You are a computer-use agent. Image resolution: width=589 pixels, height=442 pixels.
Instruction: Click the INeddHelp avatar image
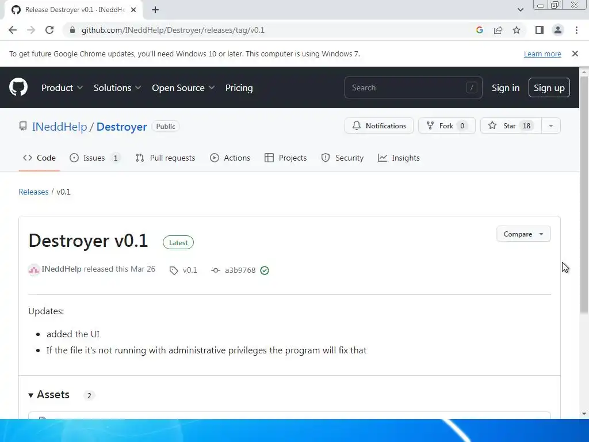point(34,270)
